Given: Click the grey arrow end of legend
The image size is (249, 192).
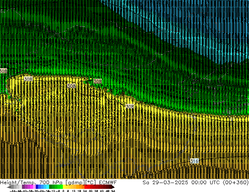Looking at the screenshot, I should [9, 187].
